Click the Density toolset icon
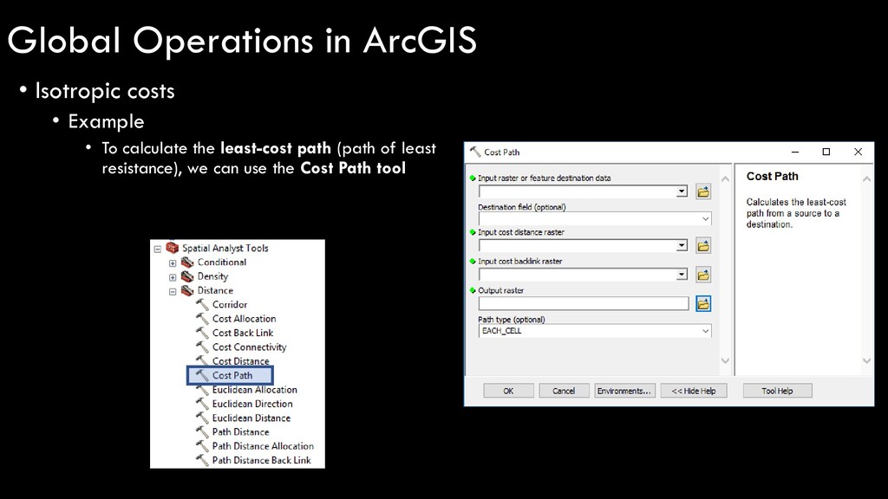The height and width of the screenshot is (499, 888). [x=187, y=276]
